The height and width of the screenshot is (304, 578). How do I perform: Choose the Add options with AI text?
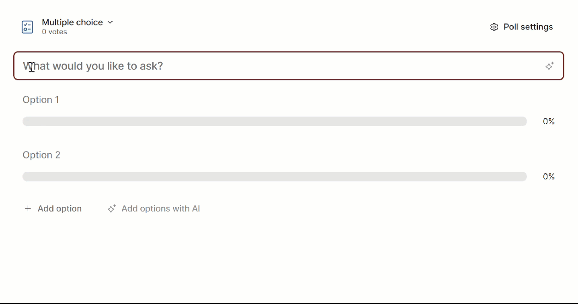(x=161, y=208)
